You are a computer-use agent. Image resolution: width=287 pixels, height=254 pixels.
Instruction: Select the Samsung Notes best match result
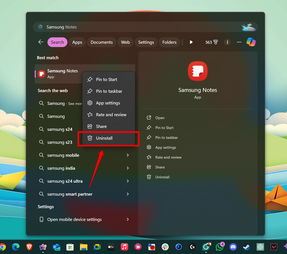tap(58, 74)
